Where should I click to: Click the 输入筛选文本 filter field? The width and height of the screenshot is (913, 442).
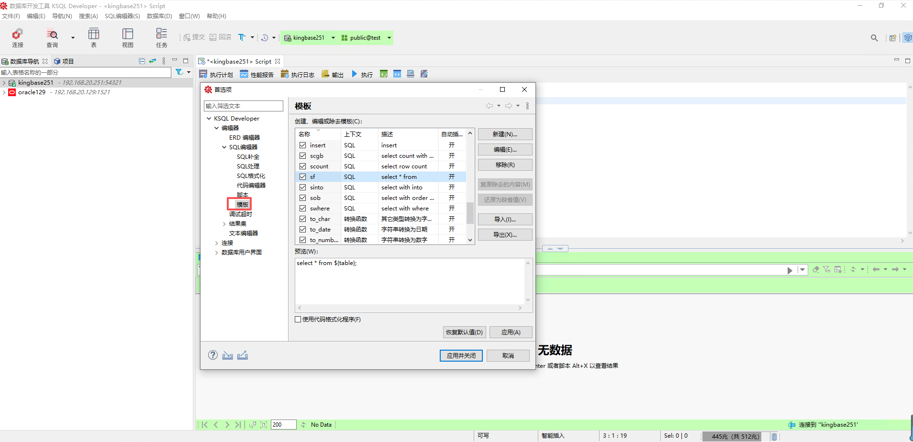244,106
